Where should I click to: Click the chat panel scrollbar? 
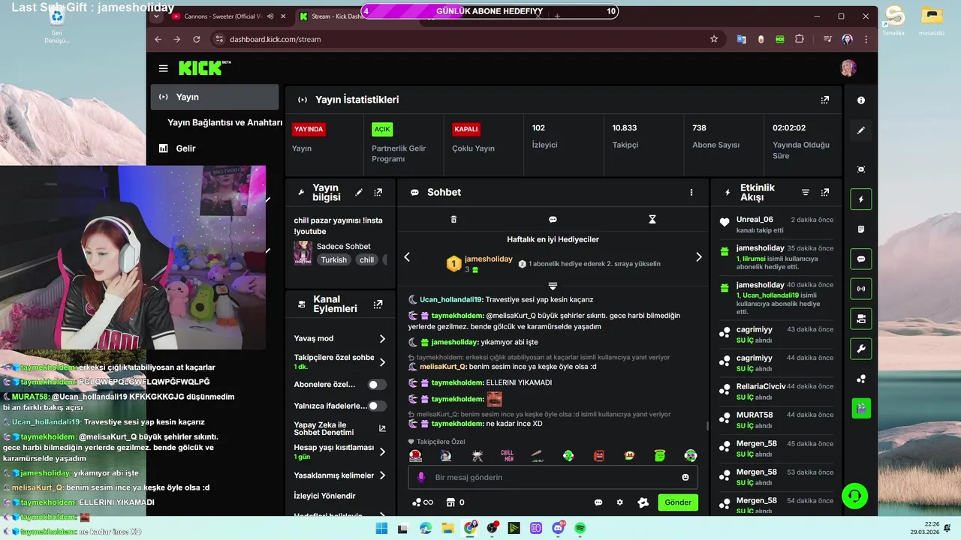[707, 426]
